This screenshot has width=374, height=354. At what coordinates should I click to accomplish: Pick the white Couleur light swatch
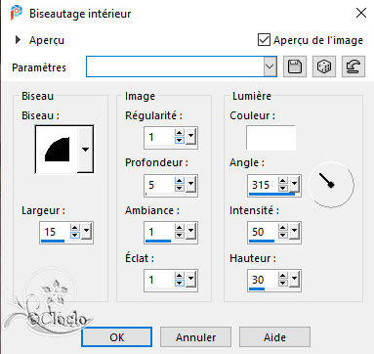pos(270,138)
